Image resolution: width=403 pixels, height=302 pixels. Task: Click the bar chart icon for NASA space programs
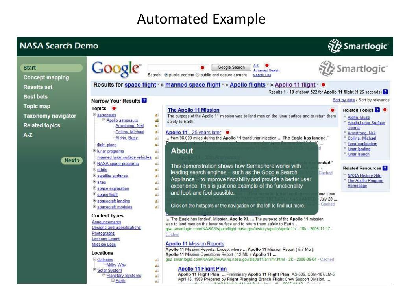pyautogui.click(x=157, y=164)
